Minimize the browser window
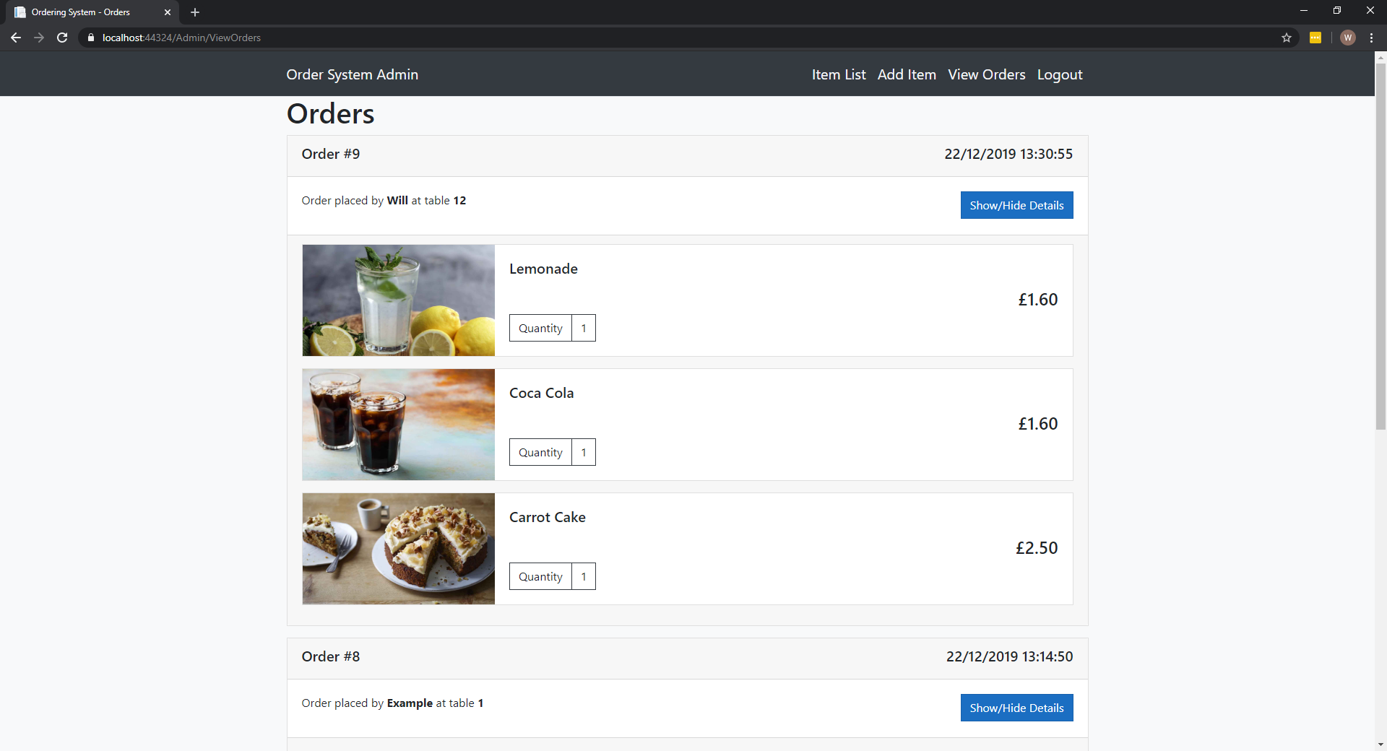1387x751 pixels. point(1304,11)
